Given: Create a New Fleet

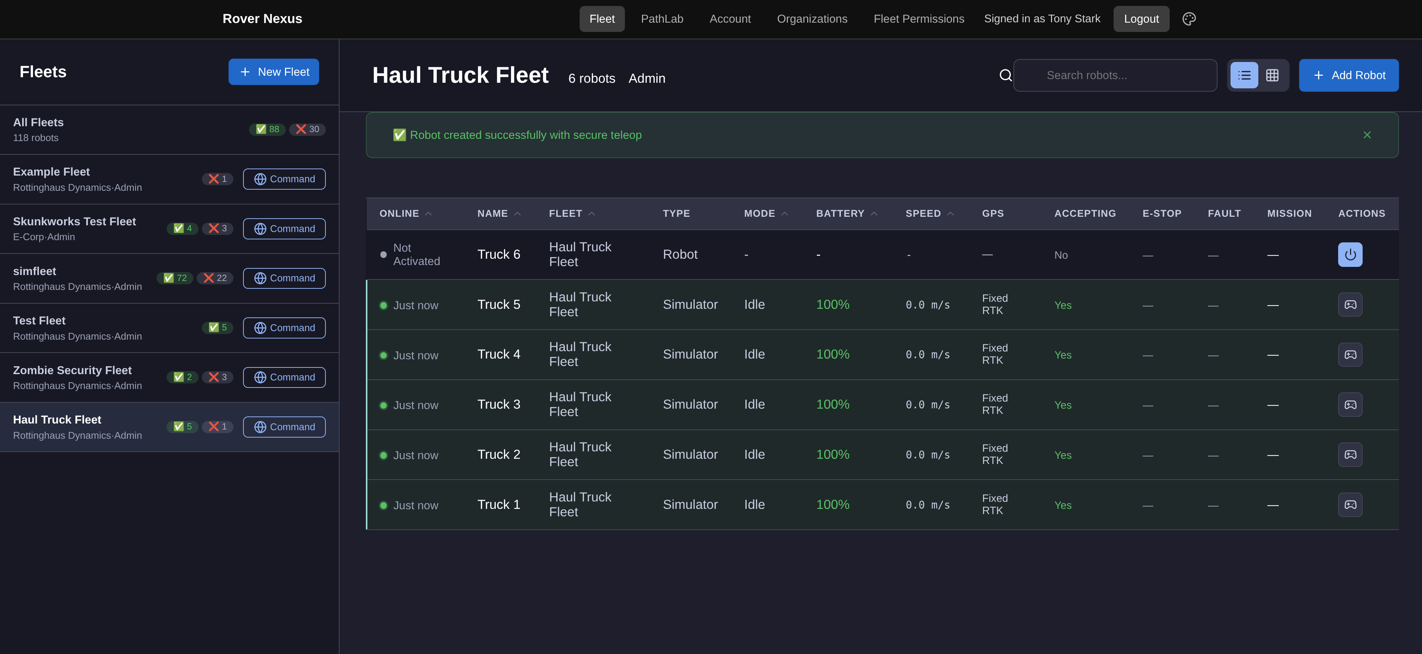Looking at the screenshot, I should 274,72.
